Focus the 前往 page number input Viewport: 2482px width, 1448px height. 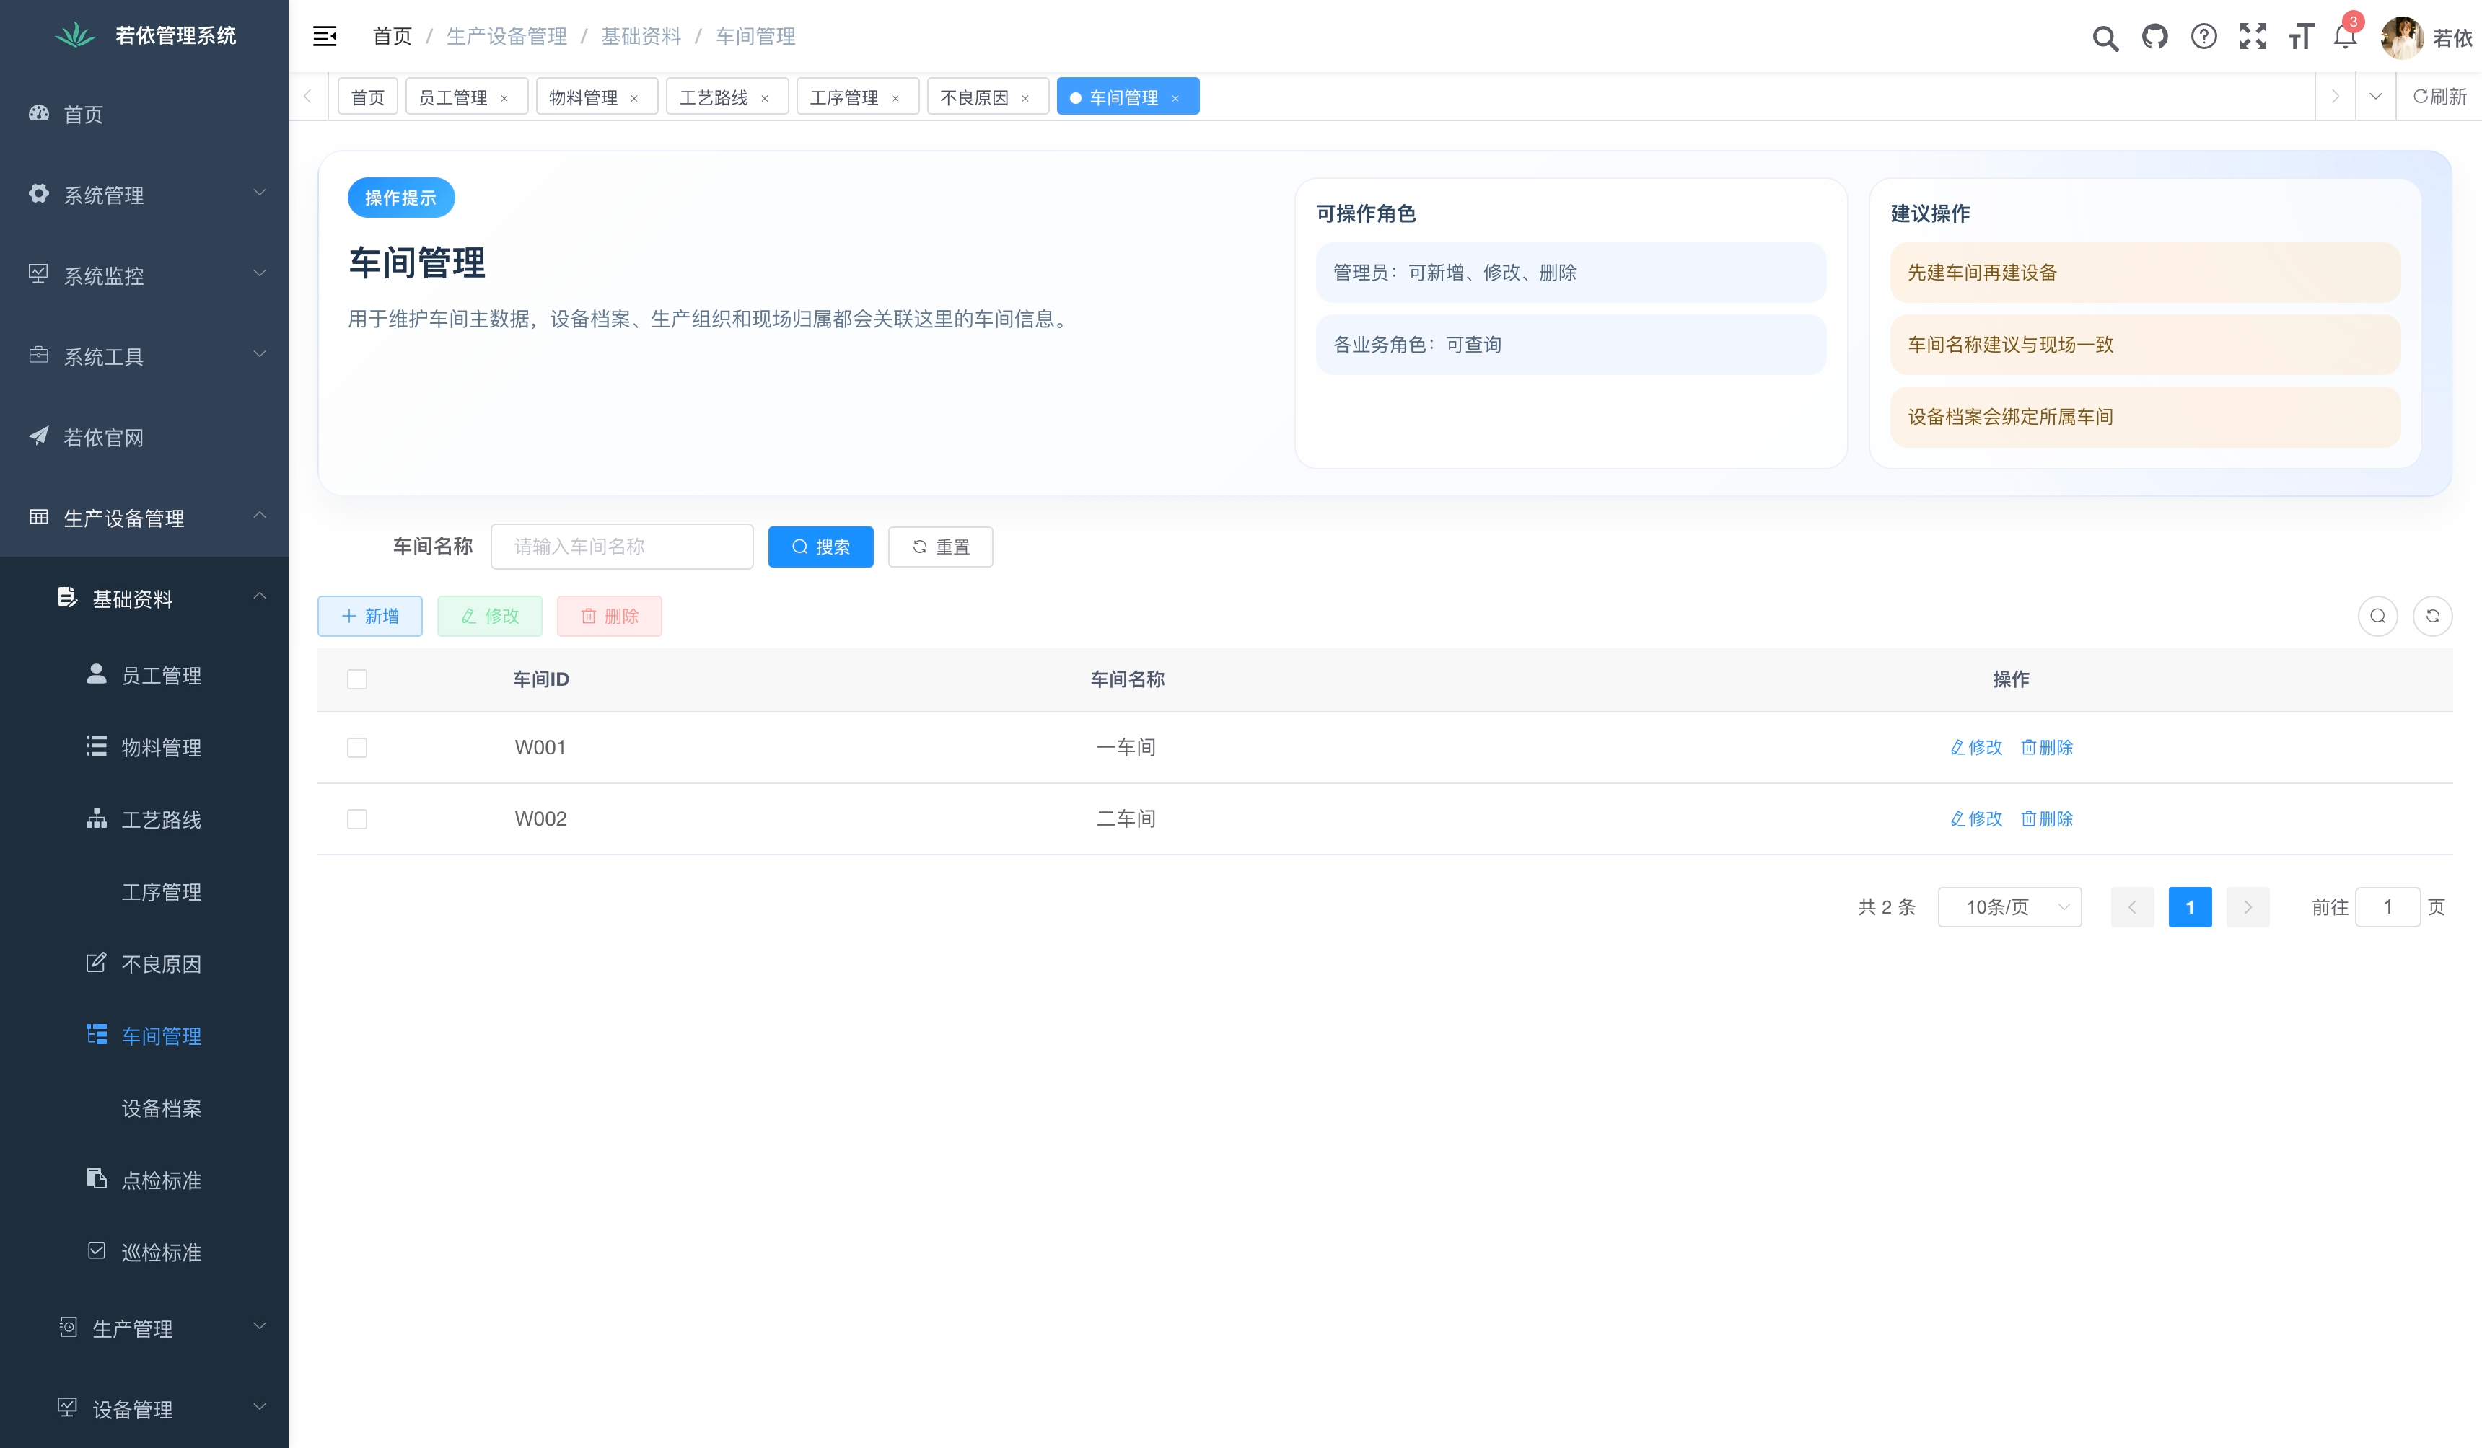click(2387, 906)
